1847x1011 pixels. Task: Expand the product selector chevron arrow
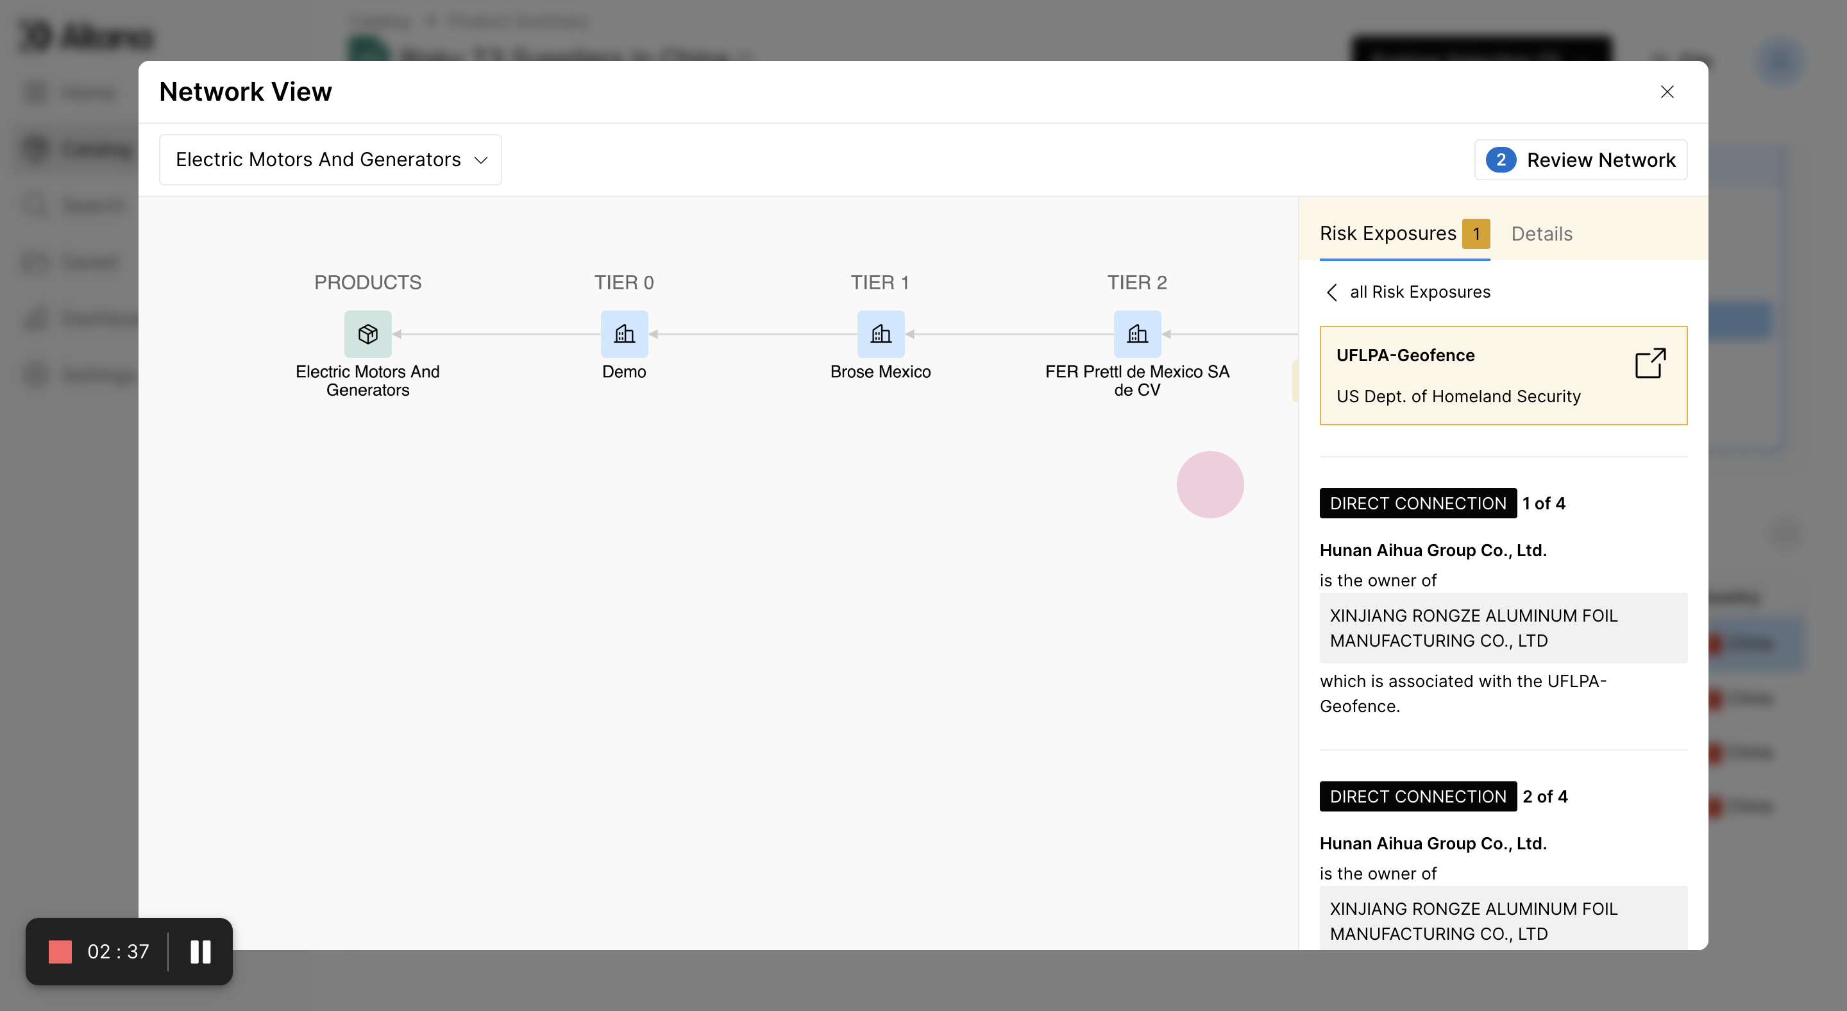pyautogui.click(x=481, y=160)
